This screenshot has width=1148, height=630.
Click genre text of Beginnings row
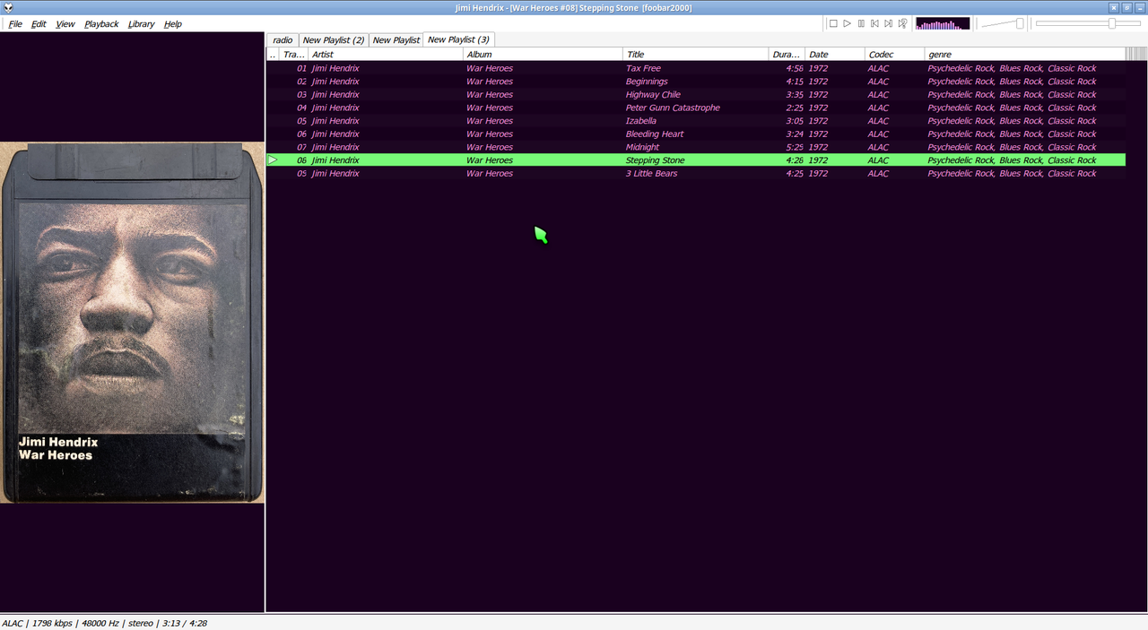tap(1012, 82)
